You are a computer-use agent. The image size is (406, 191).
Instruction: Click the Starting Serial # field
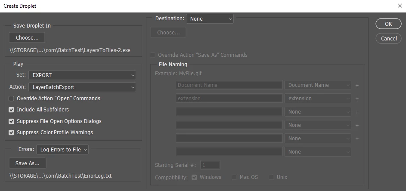coord(210,165)
